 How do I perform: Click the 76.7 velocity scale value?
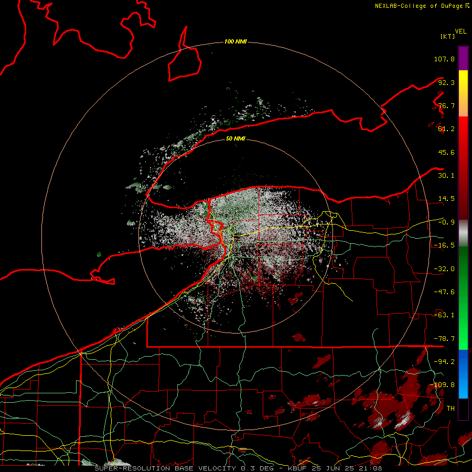click(x=446, y=105)
